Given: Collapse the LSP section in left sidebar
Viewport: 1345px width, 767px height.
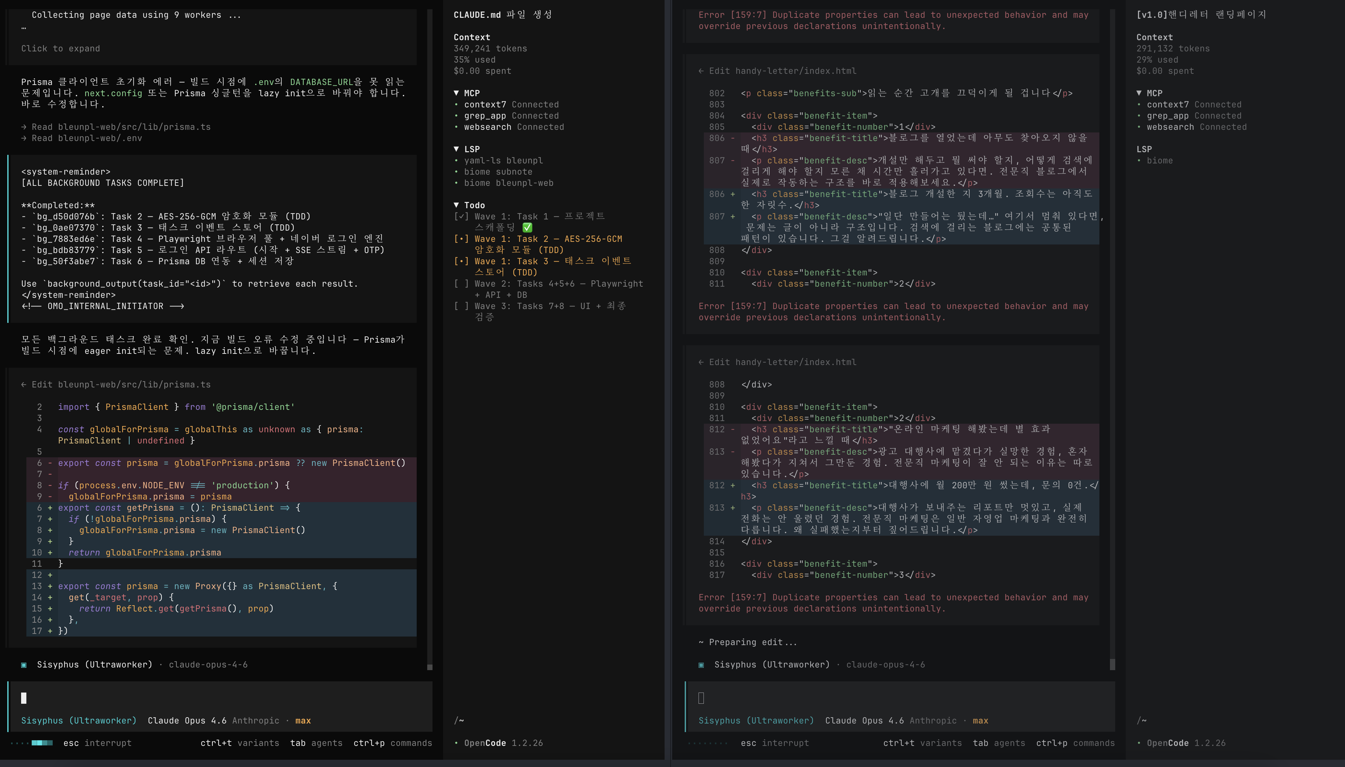Looking at the screenshot, I should click(457, 150).
